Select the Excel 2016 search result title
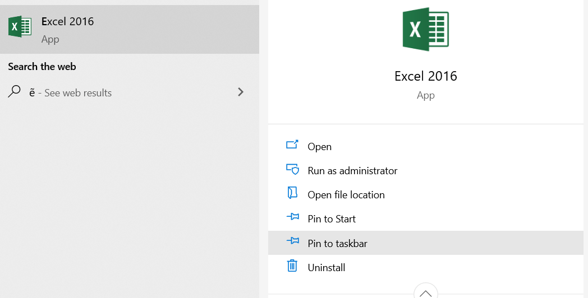Screen dimensions: 588x298 click(x=67, y=22)
